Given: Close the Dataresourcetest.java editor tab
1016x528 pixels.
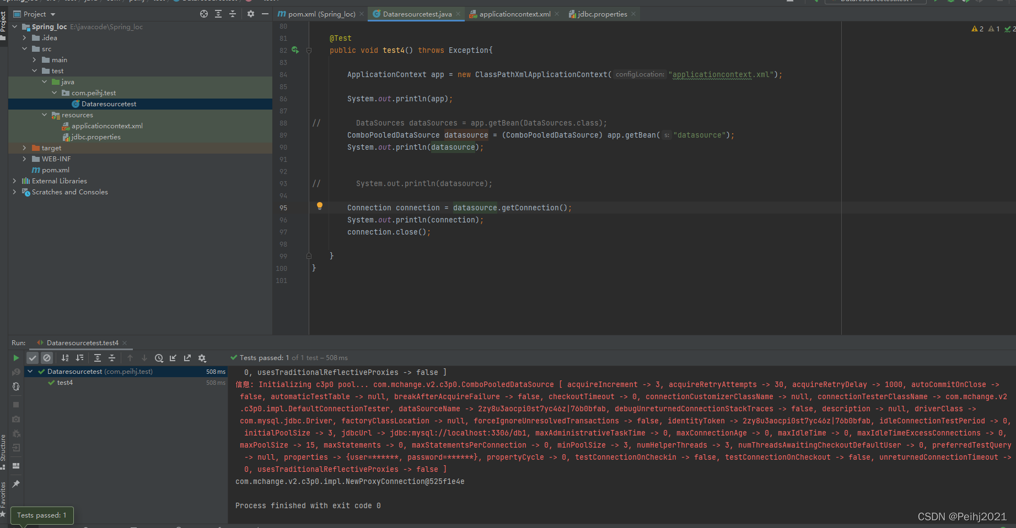Looking at the screenshot, I should tap(458, 14).
